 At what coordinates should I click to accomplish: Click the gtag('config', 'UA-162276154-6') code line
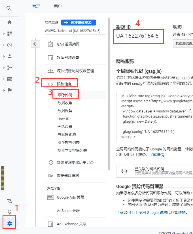(149, 132)
